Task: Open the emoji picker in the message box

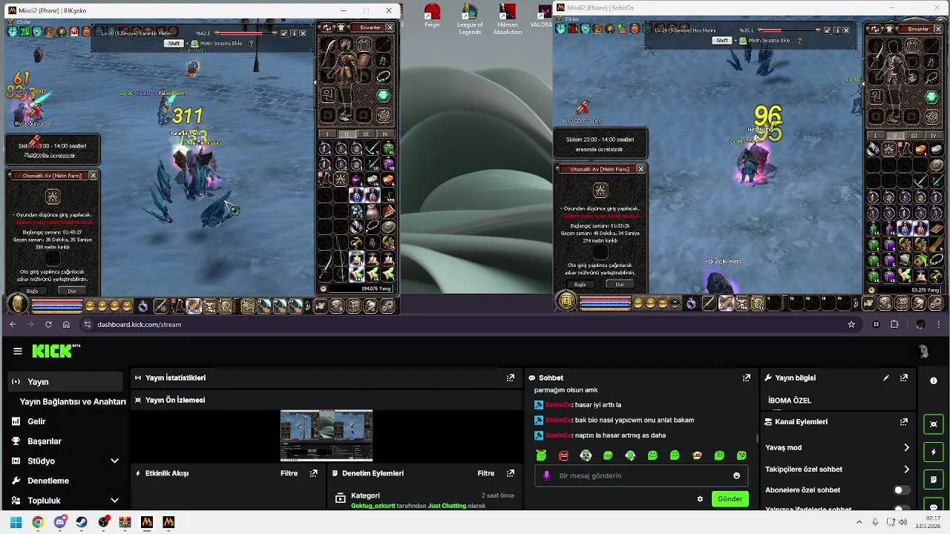Action: [736, 475]
